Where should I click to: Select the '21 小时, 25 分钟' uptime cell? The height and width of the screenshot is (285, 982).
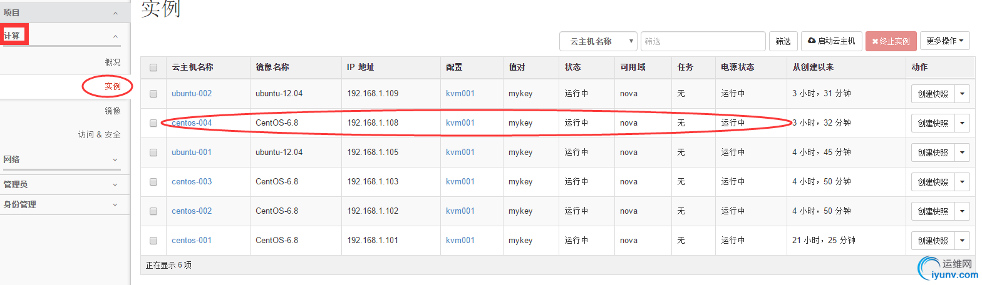(x=824, y=241)
